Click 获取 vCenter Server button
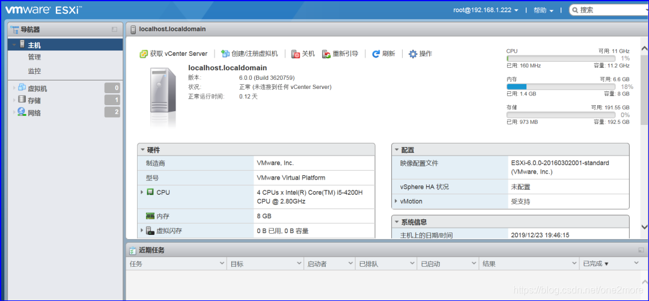Viewport: 649px width, 301px height. [174, 54]
